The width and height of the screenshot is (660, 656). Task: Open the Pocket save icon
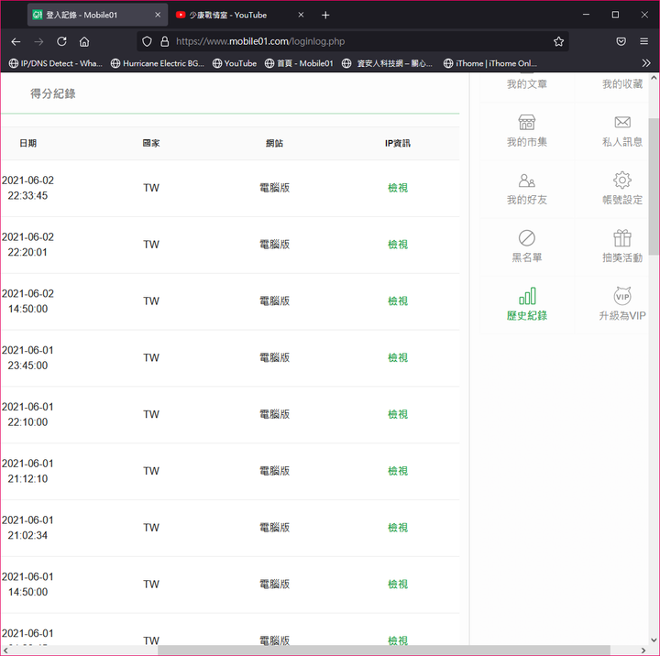point(621,41)
